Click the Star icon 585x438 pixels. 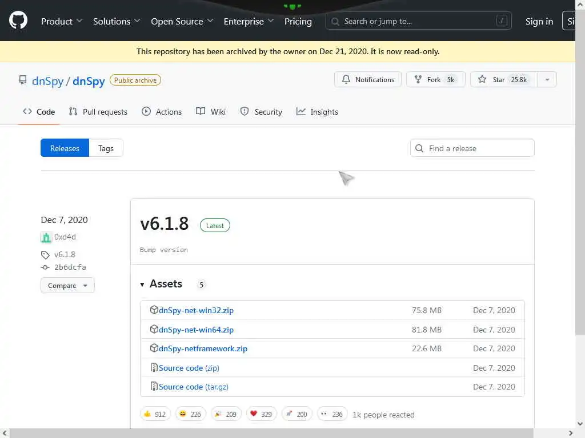point(482,79)
